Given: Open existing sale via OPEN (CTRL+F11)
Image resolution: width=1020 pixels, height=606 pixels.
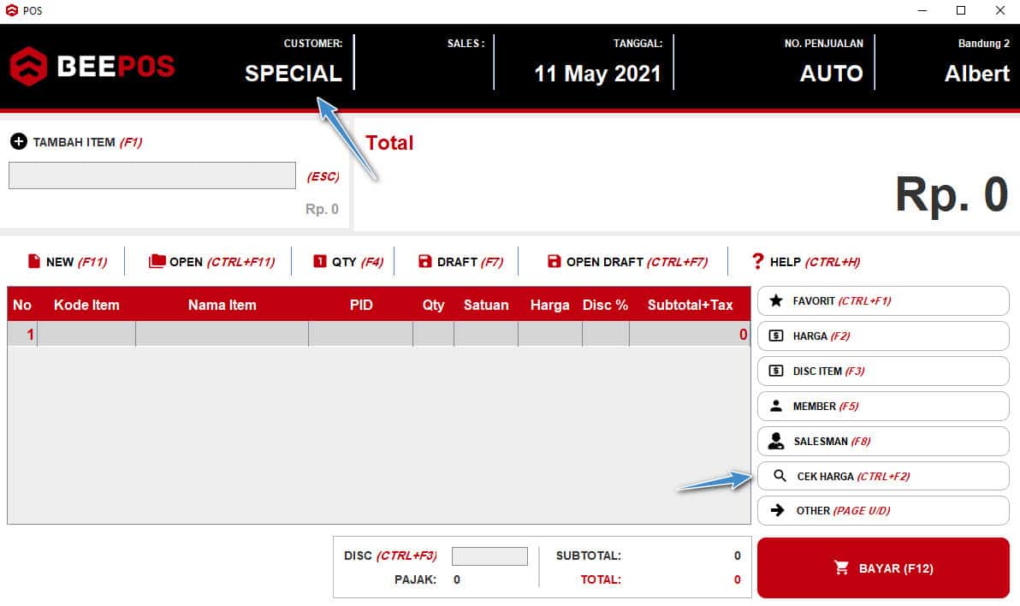Looking at the screenshot, I should click(x=212, y=262).
